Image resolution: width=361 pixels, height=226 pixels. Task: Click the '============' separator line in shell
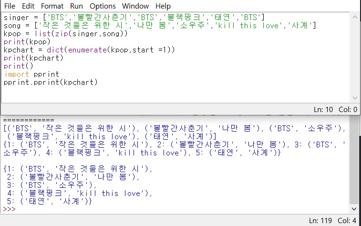(29, 120)
